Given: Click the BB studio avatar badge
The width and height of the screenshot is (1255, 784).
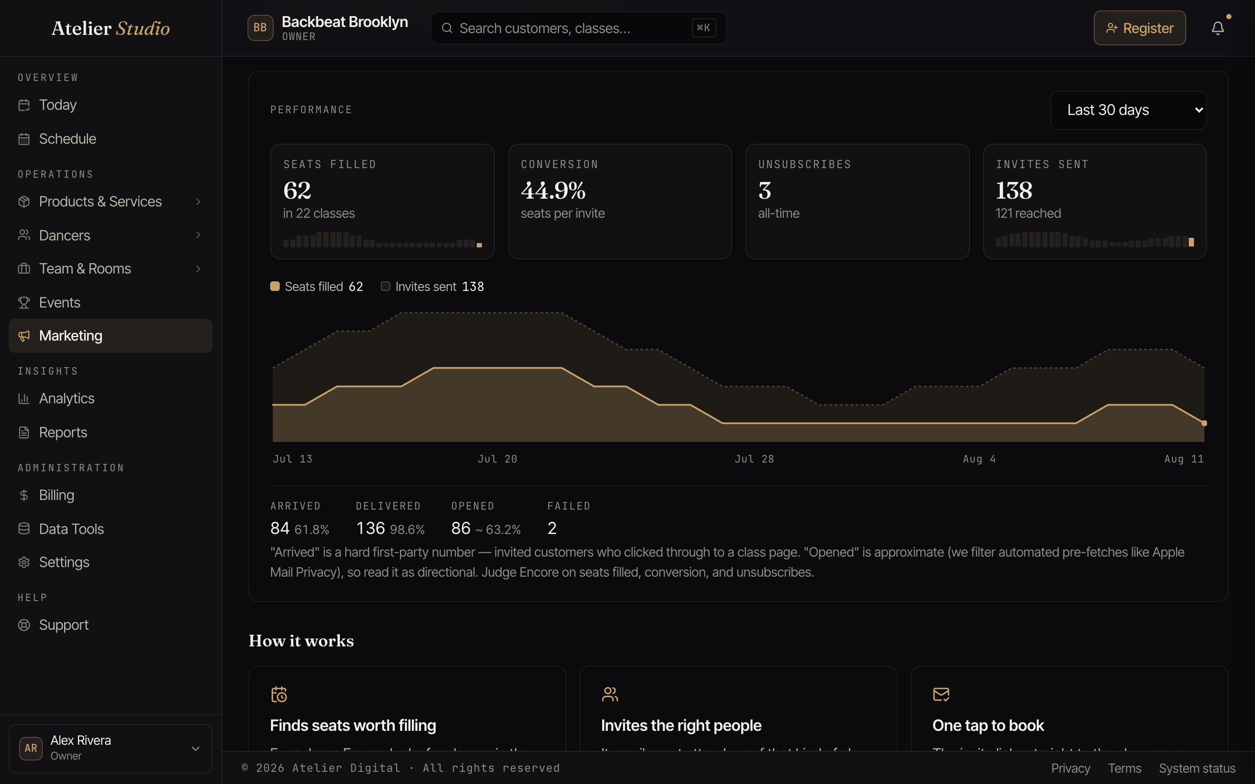Looking at the screenshot, I should click(x=260, y=28).
